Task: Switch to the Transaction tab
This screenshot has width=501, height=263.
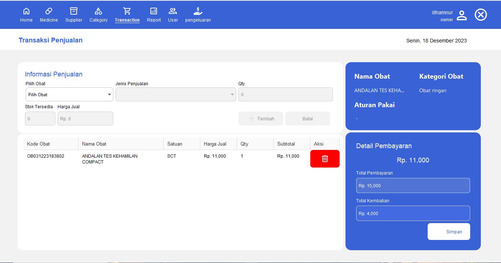Action: pos(127,15)
